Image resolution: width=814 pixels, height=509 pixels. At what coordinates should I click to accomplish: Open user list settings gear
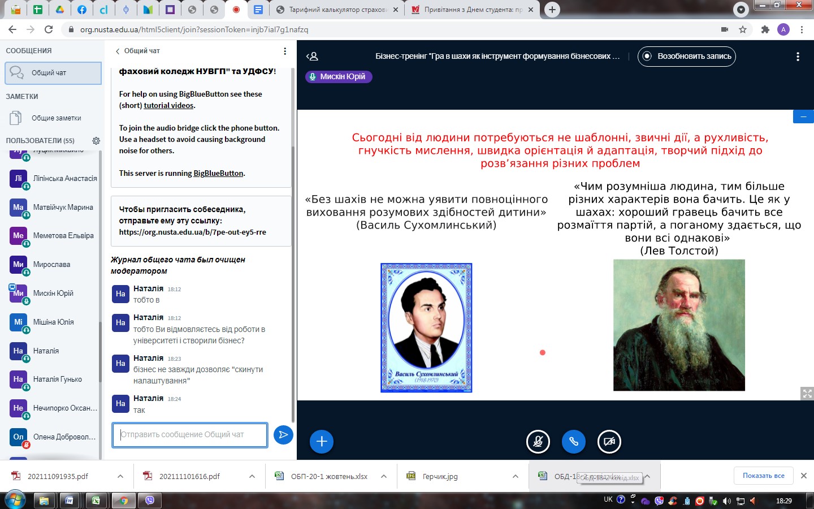point(96,140)
